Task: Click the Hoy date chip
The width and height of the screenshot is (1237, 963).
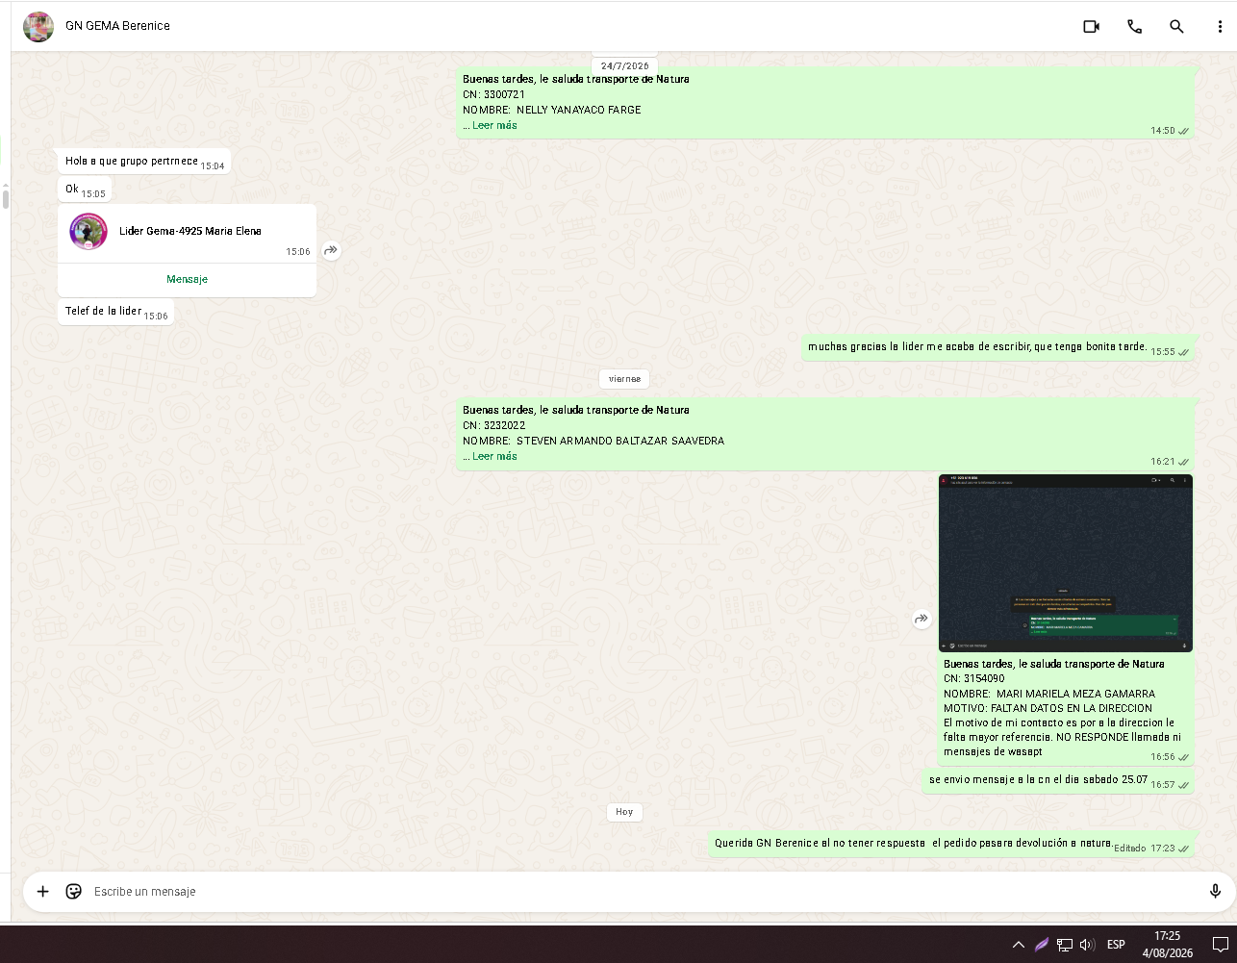Action: click(624, 812)
